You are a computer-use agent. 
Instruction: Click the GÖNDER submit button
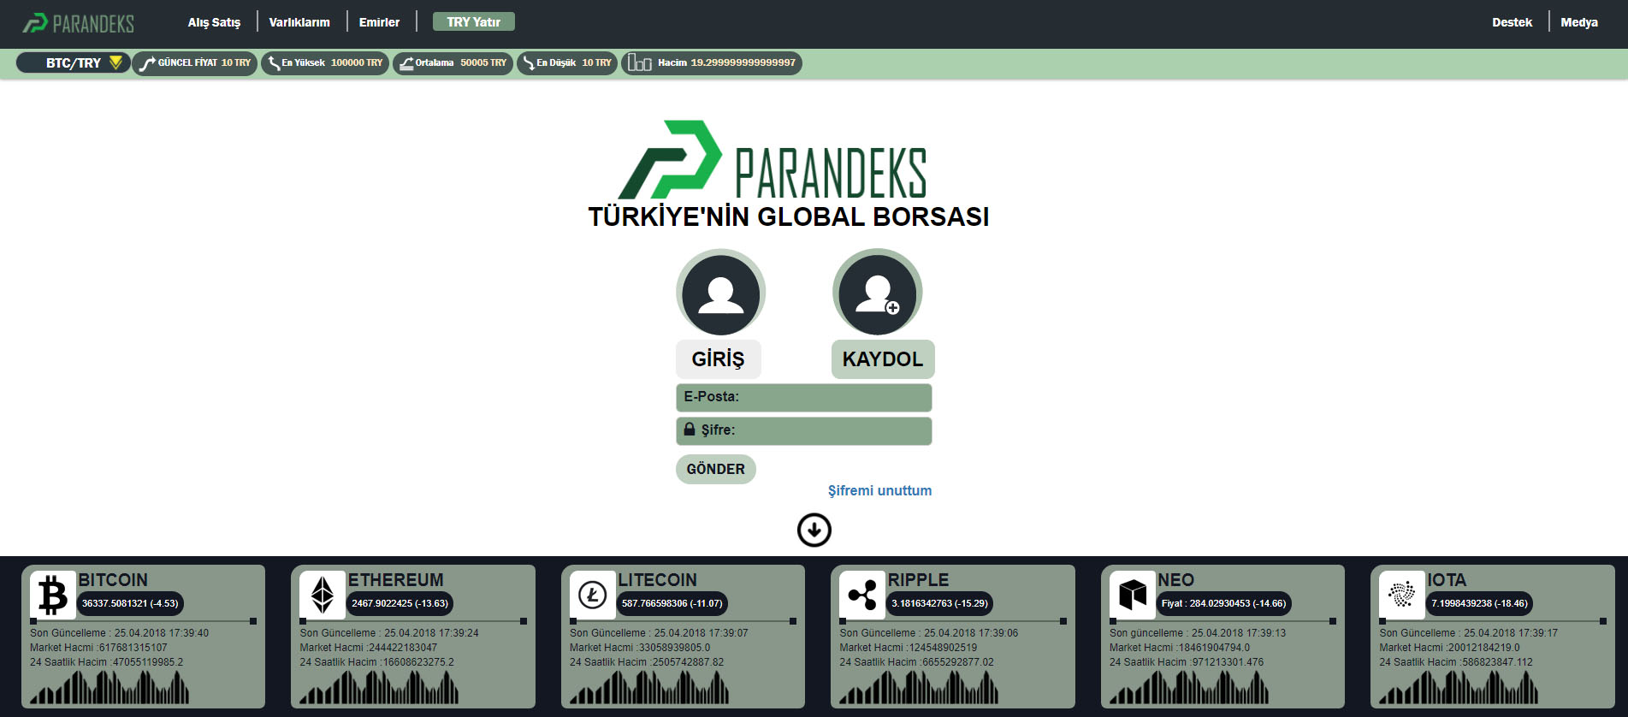716,469
